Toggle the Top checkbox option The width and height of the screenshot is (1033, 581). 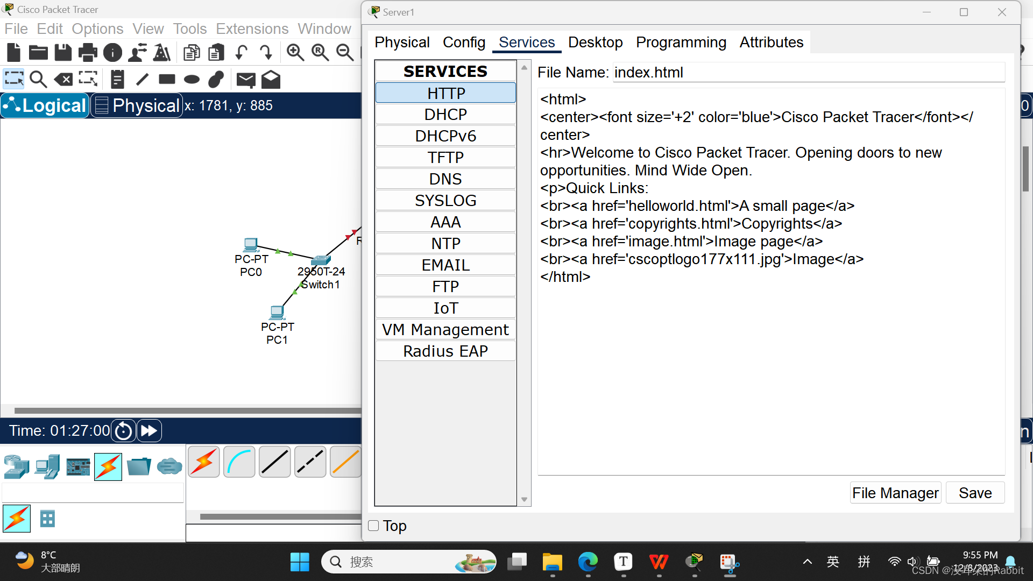(x=373, y=525)
